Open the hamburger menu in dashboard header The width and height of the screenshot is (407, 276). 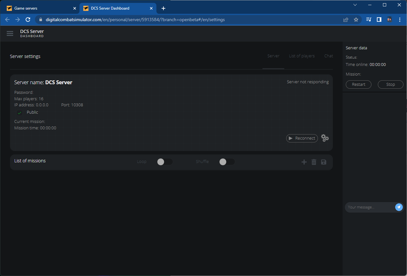click(x=10, y=34)
